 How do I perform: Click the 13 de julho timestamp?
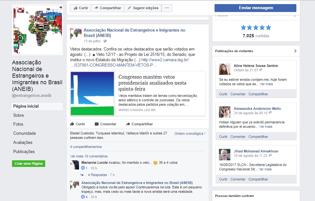pyautogui.click(x=92, y=41)
